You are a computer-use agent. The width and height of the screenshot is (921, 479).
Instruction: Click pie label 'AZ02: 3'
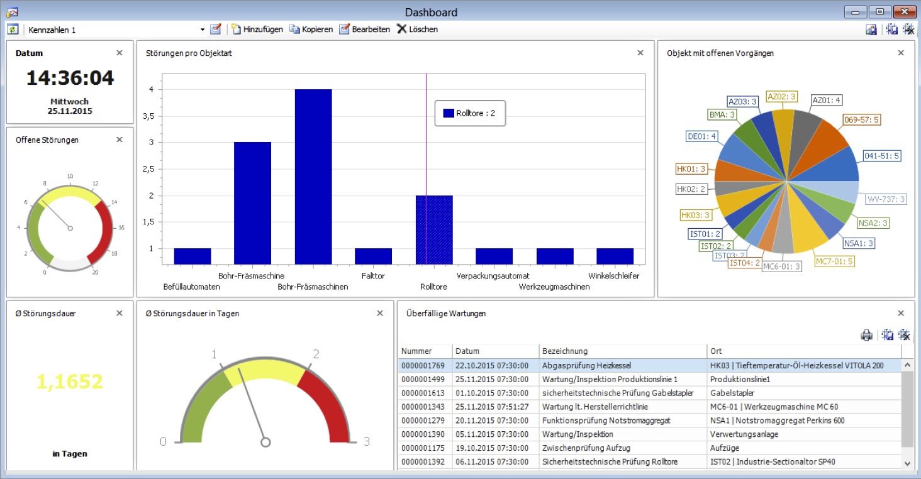coord(782,96)
